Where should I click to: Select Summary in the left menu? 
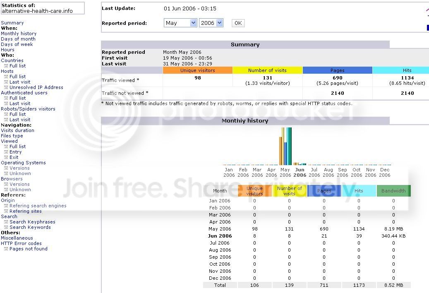pos(12,23)
